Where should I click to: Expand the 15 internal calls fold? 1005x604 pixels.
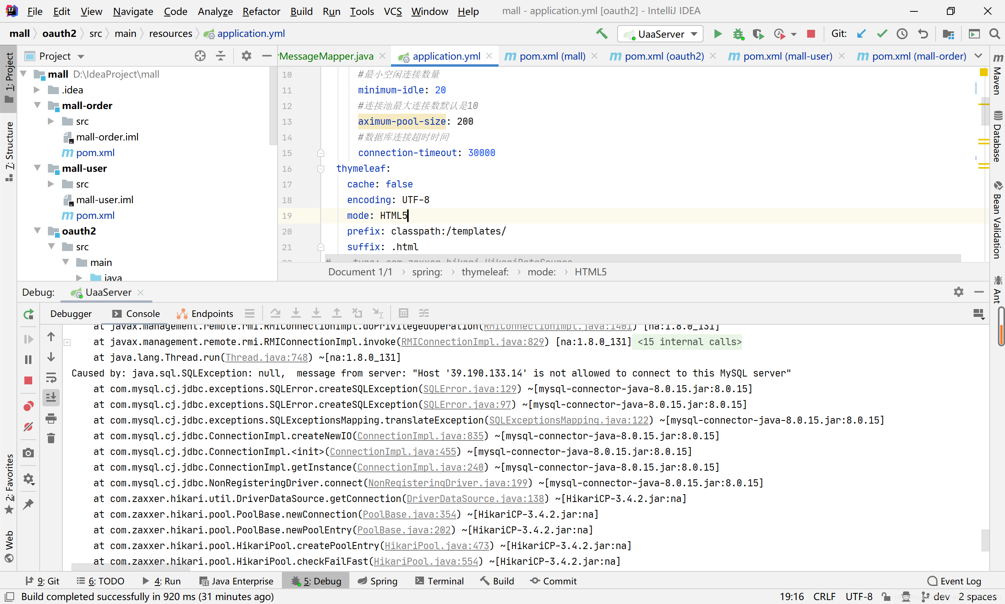coord(689,342)
